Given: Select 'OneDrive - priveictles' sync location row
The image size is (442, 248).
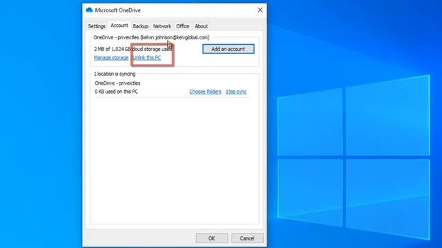Looking at the screenshot, I should 117,83.
